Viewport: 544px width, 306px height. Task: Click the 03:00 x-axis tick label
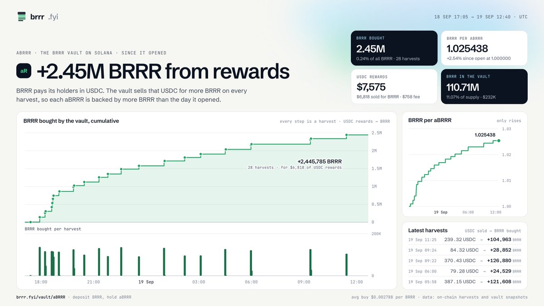(199, 282)
